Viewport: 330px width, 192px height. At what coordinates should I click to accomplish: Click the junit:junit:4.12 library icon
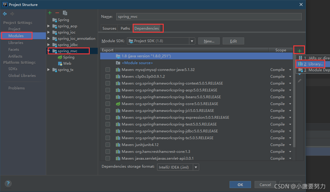118,145
